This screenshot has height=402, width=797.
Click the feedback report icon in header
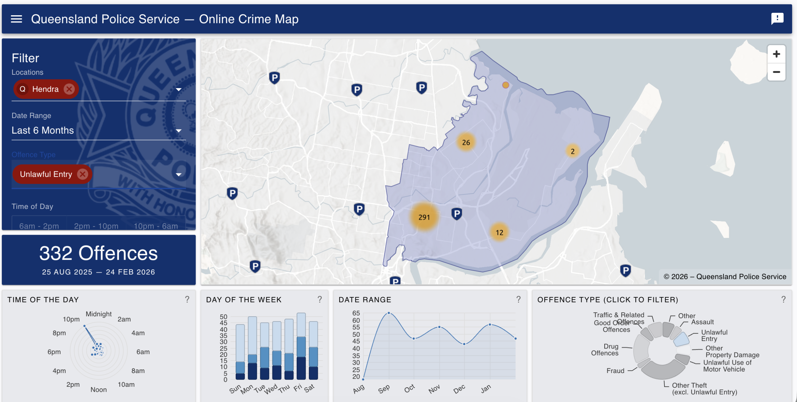777,18
